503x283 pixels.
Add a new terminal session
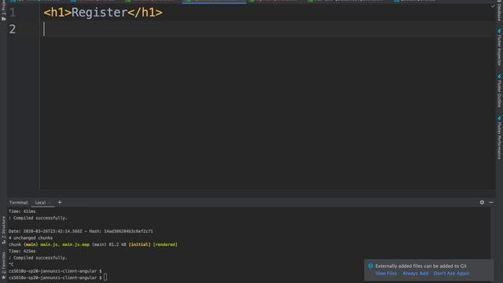point(60,203)
